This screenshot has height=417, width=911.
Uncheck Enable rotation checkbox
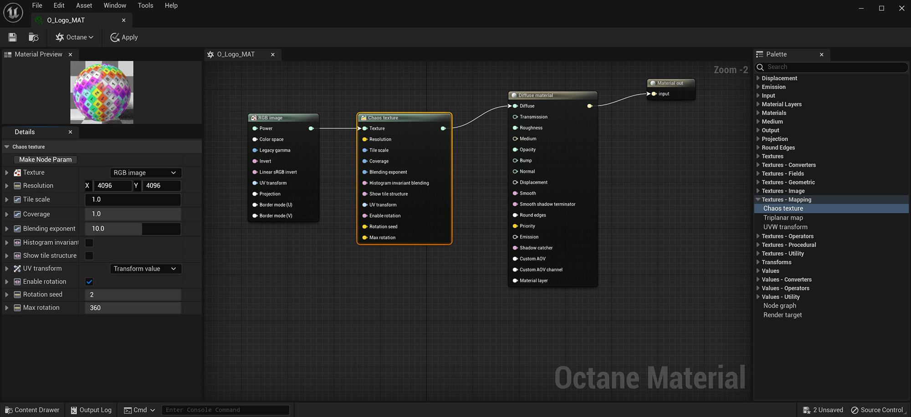click(89, 282)
